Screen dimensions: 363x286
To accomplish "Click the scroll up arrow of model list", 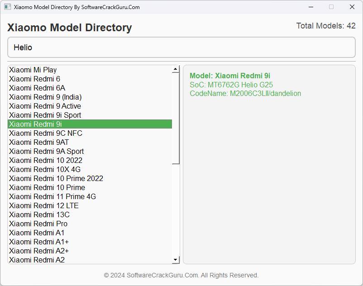I will coord(176,69).
